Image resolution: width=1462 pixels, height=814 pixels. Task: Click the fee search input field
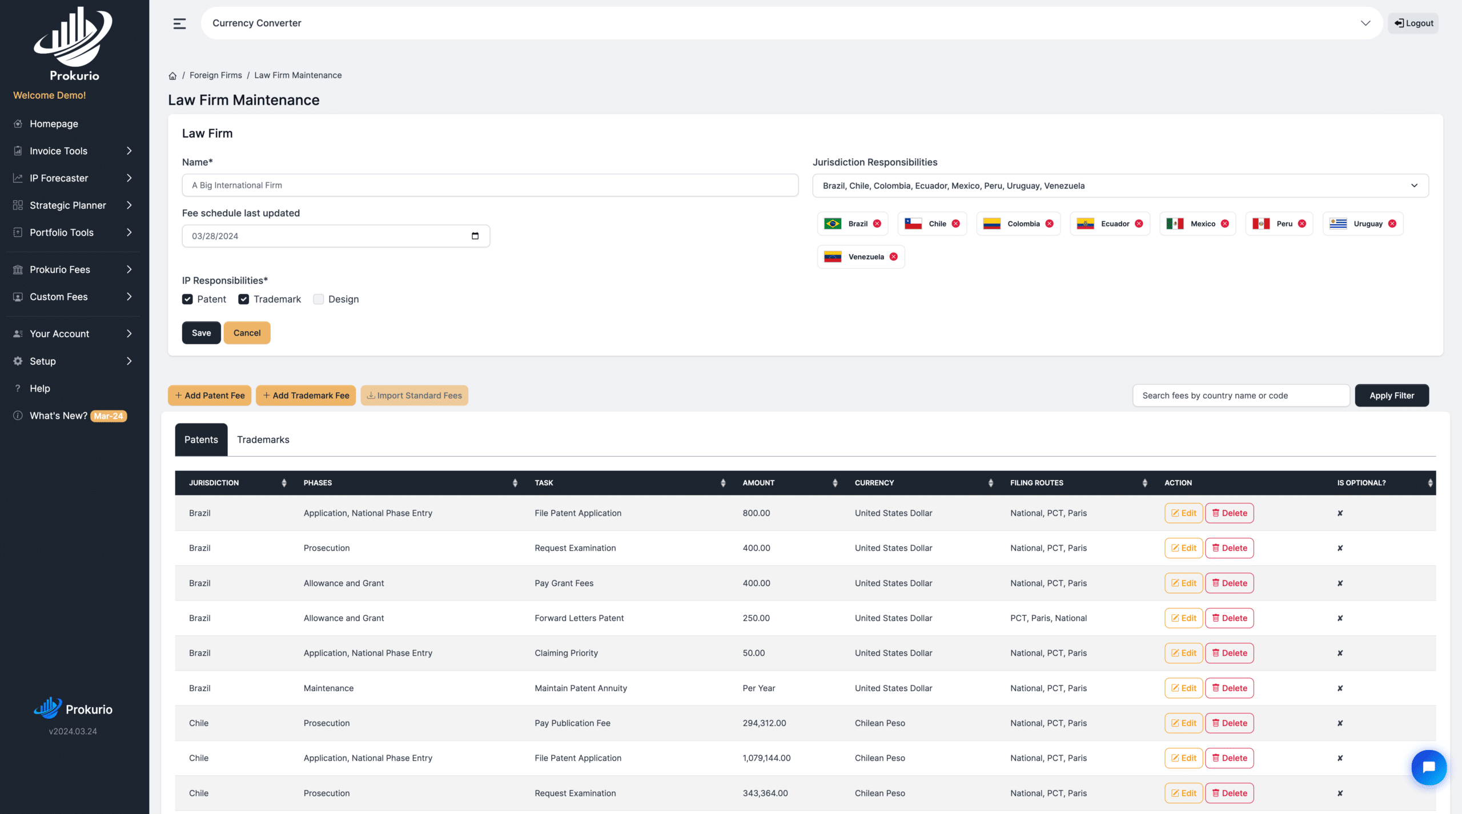[1241, 396]
